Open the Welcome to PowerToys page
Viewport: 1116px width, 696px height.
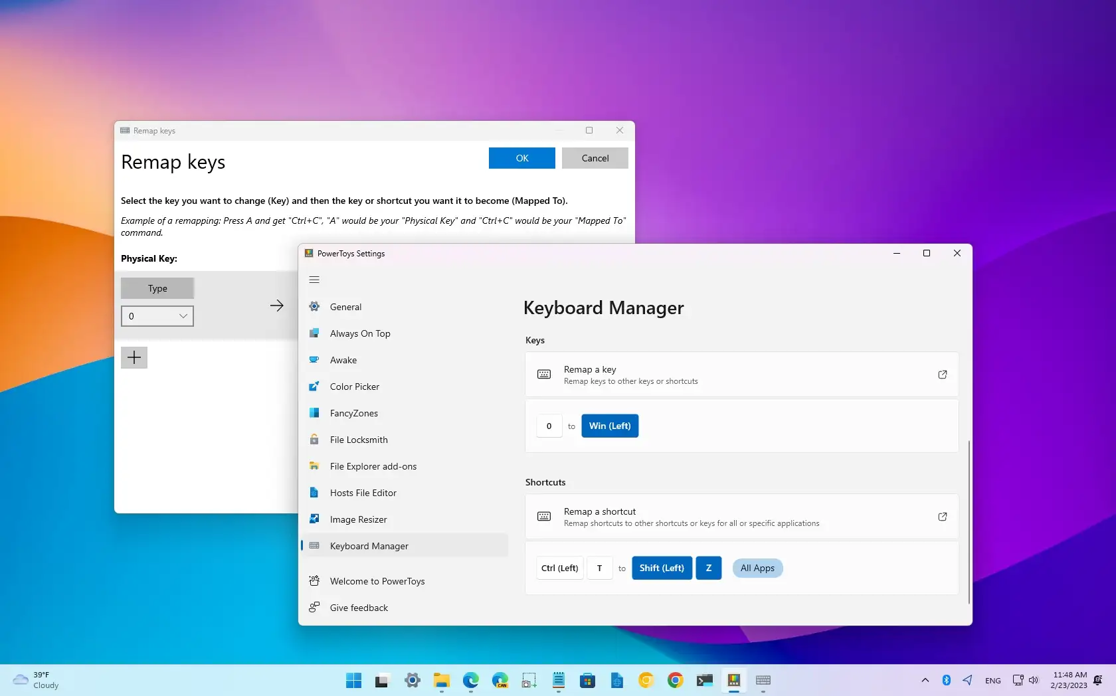377,580
